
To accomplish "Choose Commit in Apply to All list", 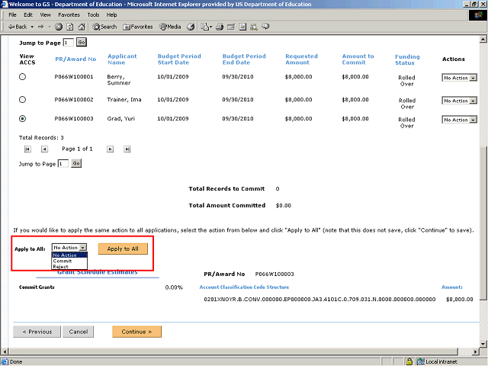I will pyautogui.click(x=63, y=261).
